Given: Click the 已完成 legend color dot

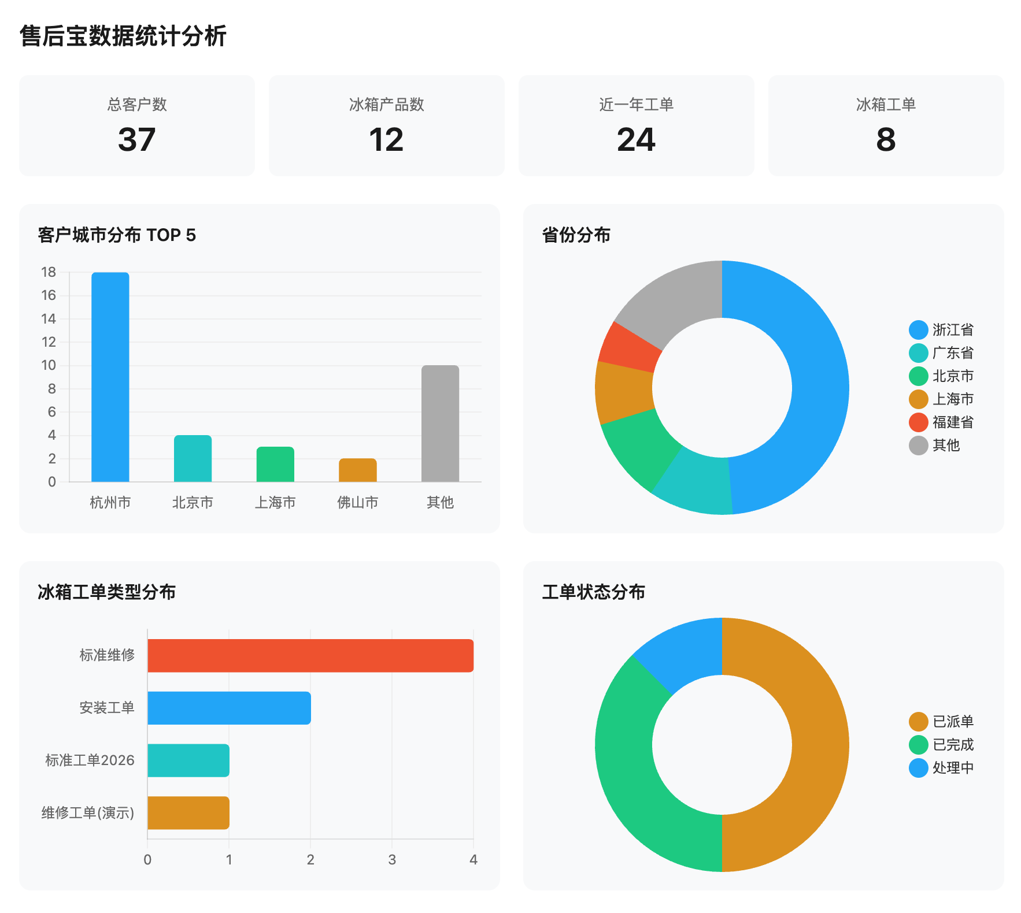Looking at the screenshot, I should [x=919, y=745].
